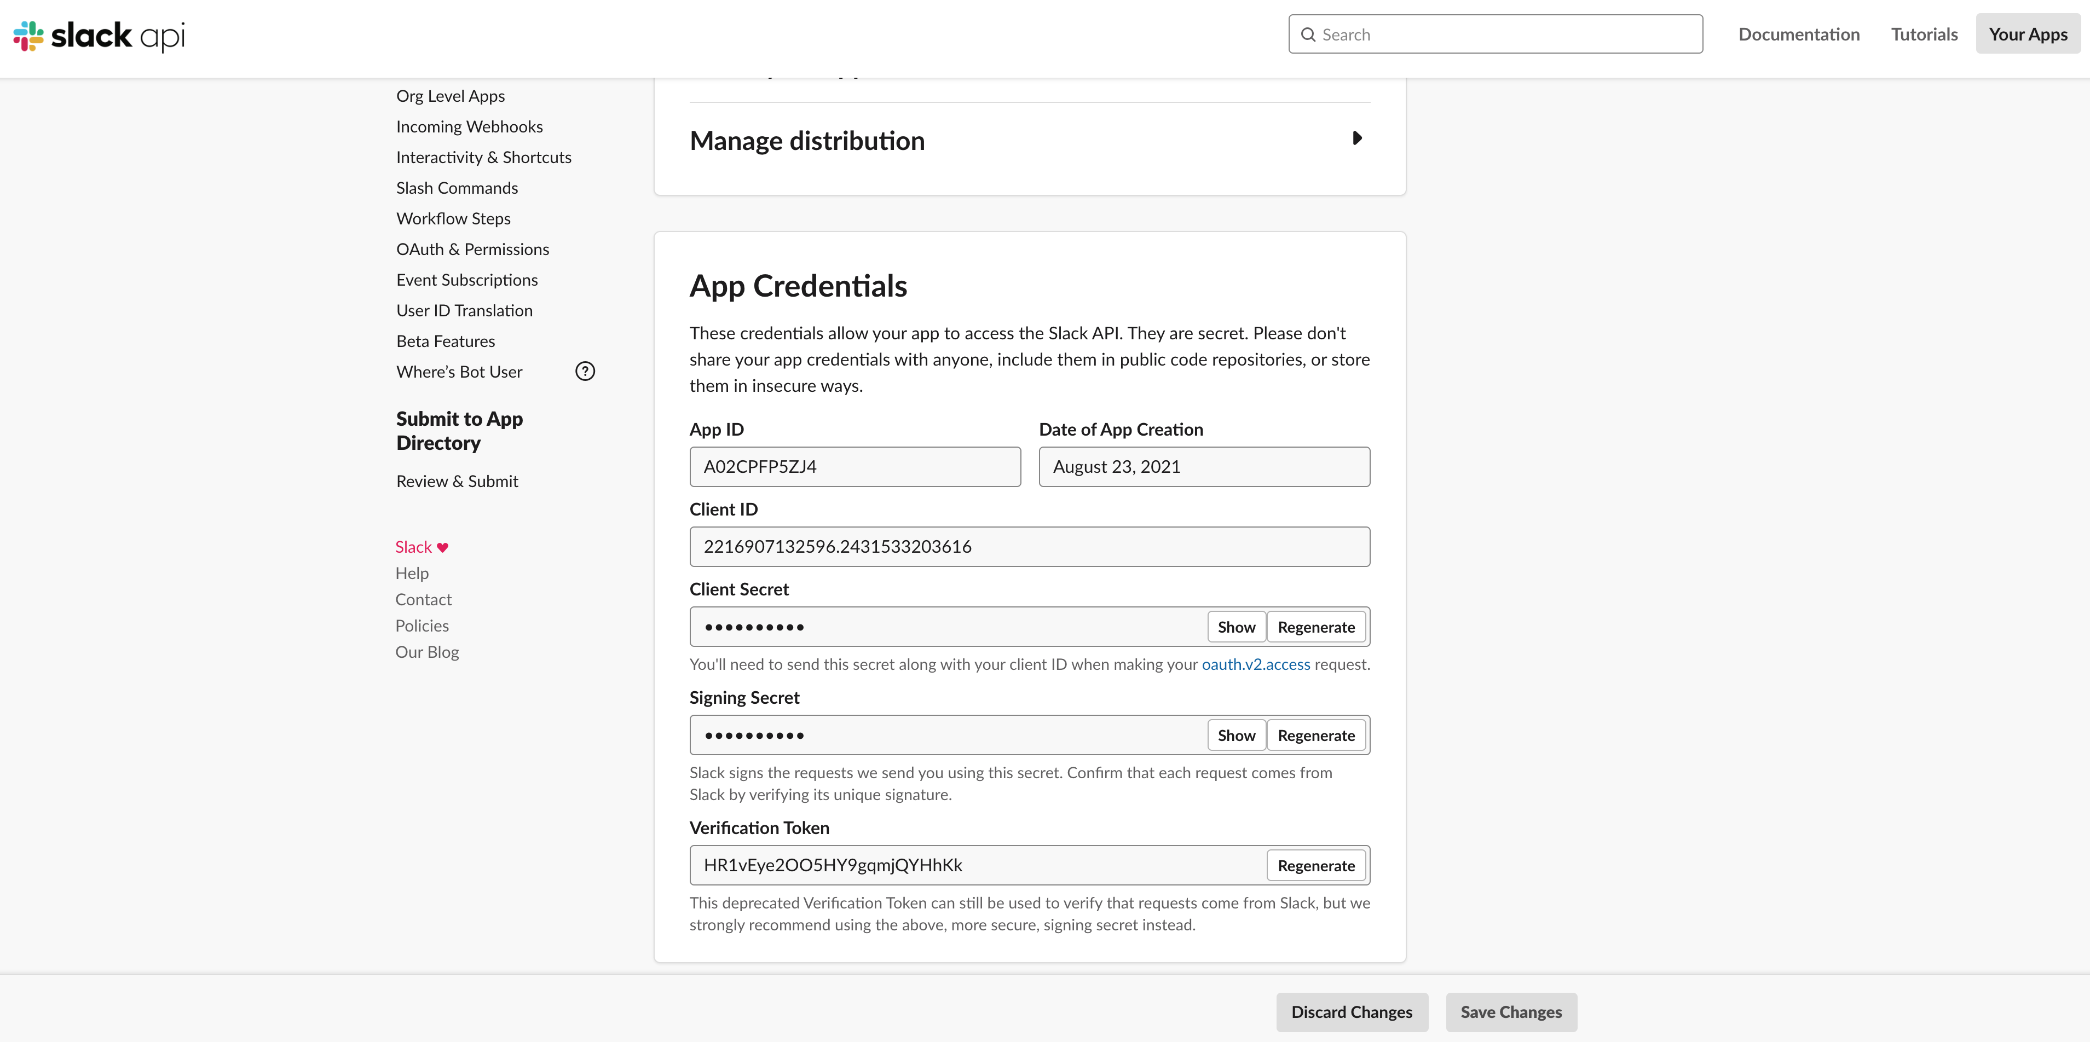Screen dimensions: 2090x1042
Task: Expand the Manage distribution section arrow
Action: (x=1358, y=138)
